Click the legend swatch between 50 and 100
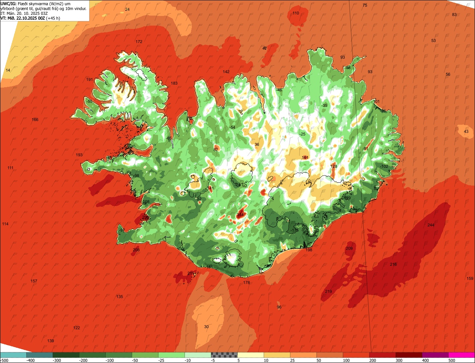475x363 pixels. pyautogui.click(x=329, y=355)
